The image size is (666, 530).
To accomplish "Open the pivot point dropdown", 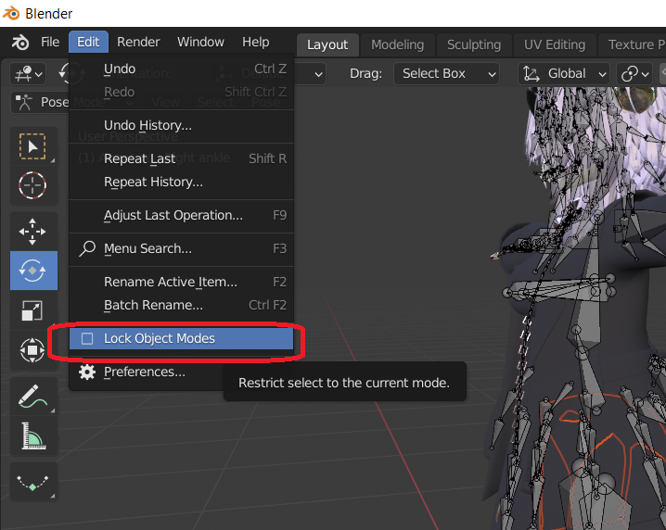I will pos(634,74).
